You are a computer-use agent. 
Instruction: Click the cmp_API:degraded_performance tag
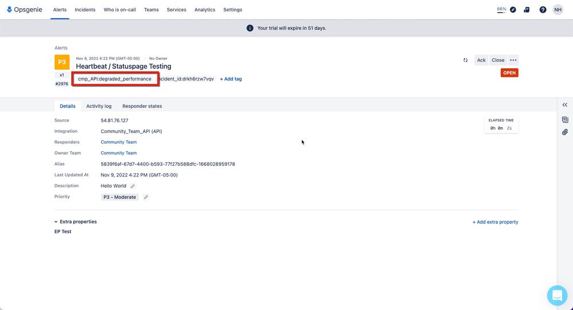(x=115, y=79)
